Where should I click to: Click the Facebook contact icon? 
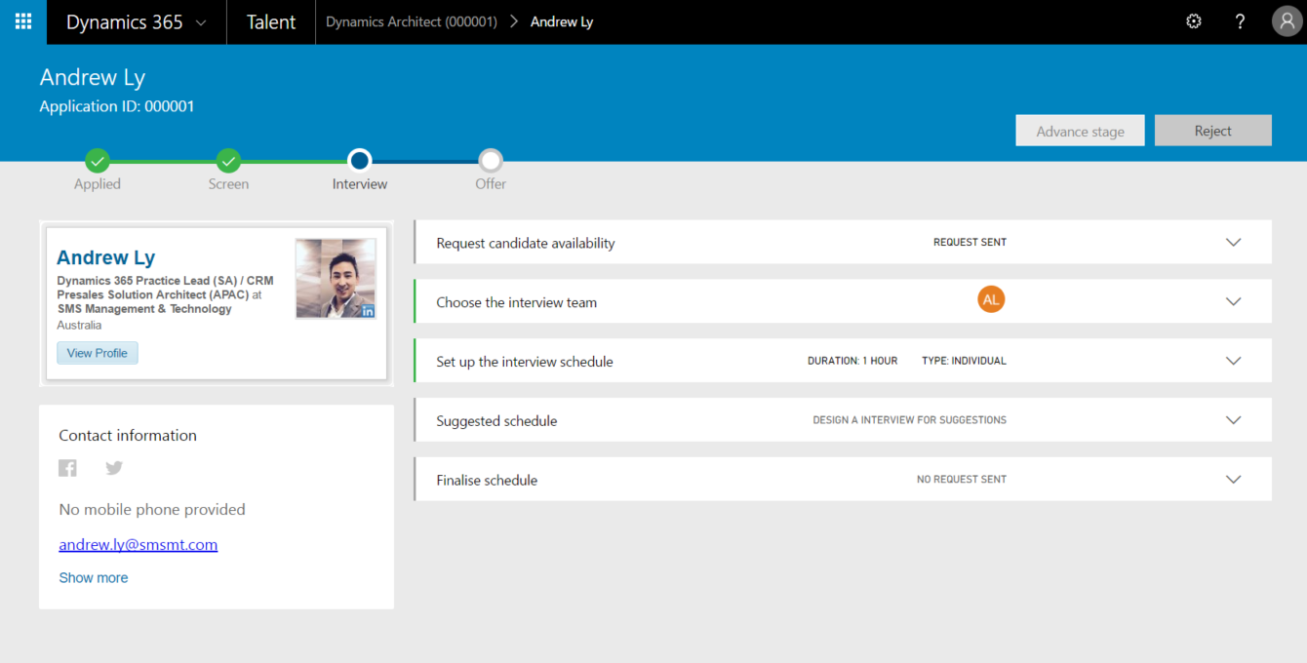[x=67, y=468]
